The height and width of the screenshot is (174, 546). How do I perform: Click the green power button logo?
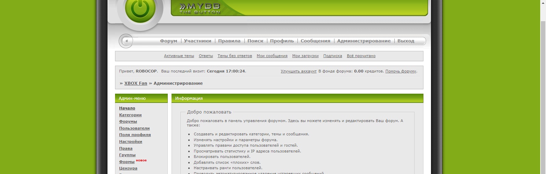(x=140, y=9)
